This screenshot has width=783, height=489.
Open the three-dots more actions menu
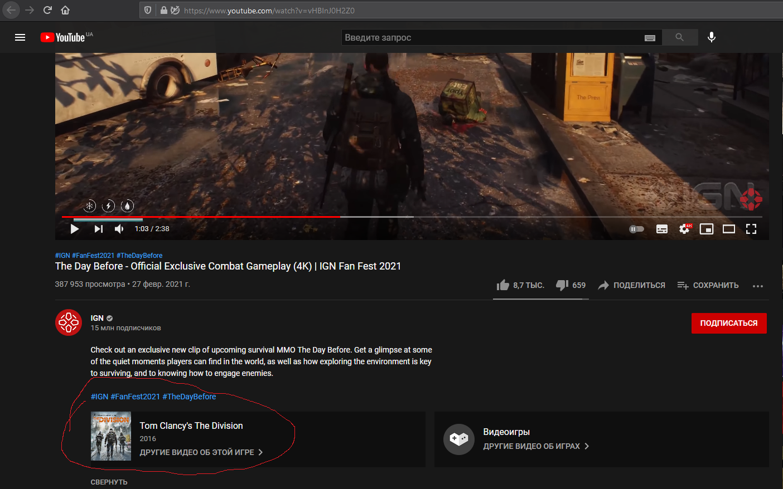tap(757, 286)
